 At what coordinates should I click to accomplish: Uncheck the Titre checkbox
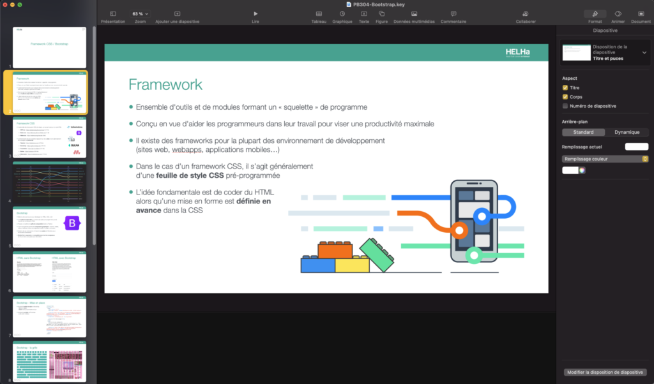565,87
